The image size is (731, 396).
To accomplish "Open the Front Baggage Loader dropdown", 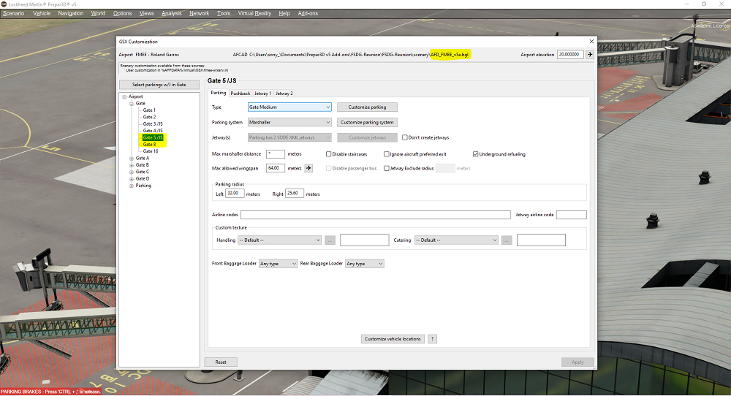I will pyautogui.click(x=278, y=263).
